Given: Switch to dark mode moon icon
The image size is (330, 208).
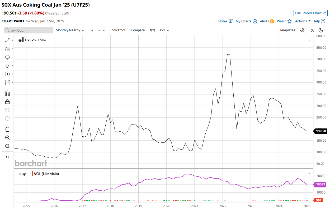Looking at the screenshot, I should [321, 30].
